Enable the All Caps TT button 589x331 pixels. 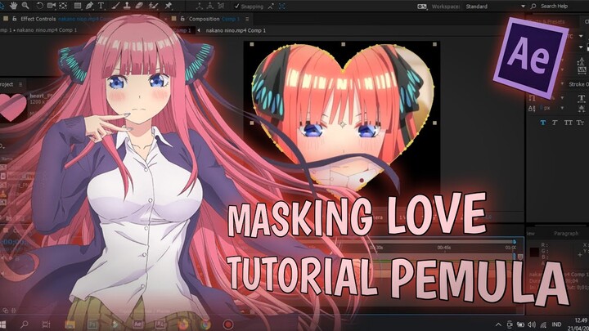pos(569,123)
